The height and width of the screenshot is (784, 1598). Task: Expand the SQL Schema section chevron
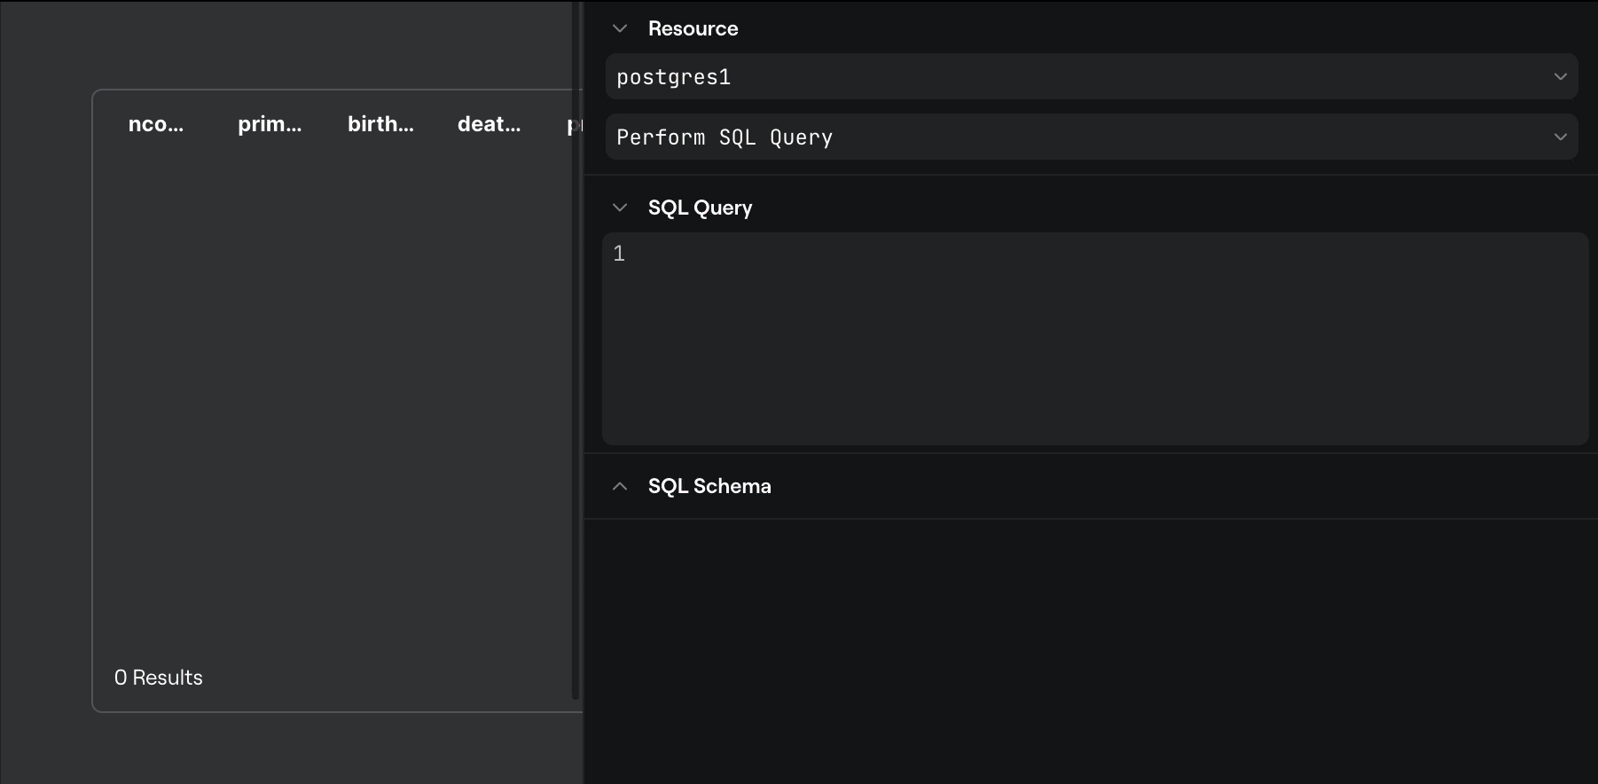point(620,486)
